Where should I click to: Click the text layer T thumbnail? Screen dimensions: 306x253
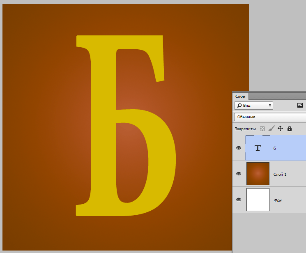point(258,148)
